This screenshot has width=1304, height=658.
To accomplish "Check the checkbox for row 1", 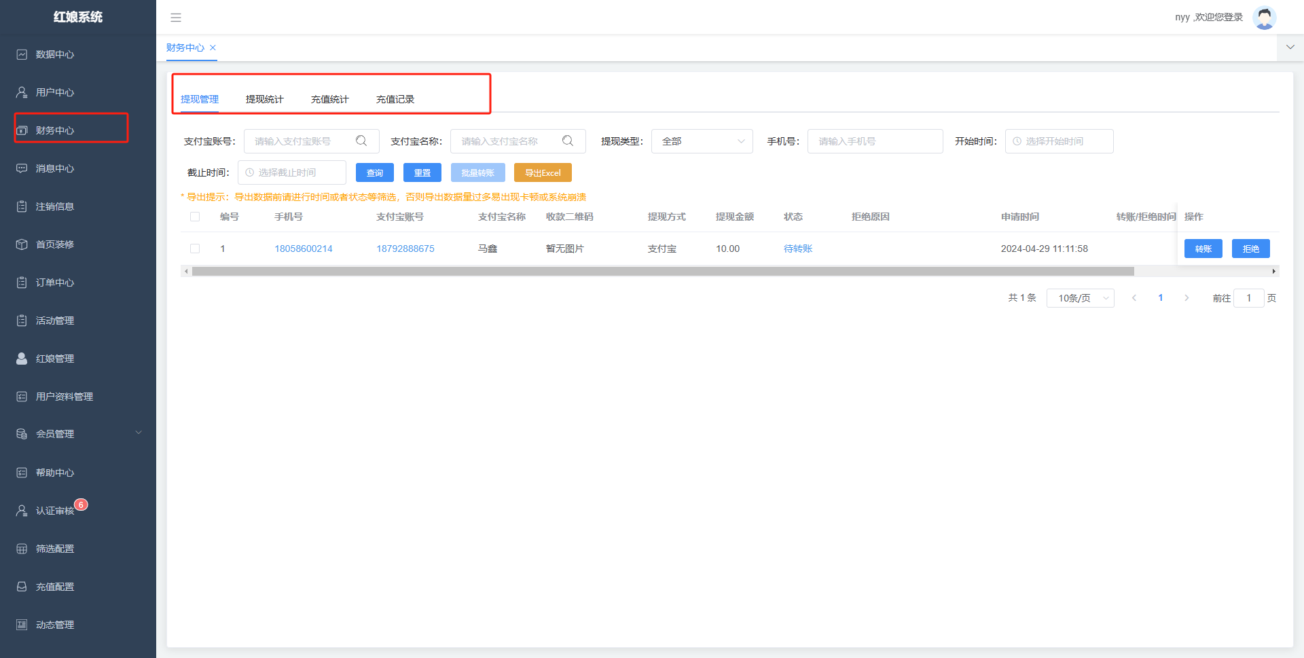I will click(x=195, y=249).
